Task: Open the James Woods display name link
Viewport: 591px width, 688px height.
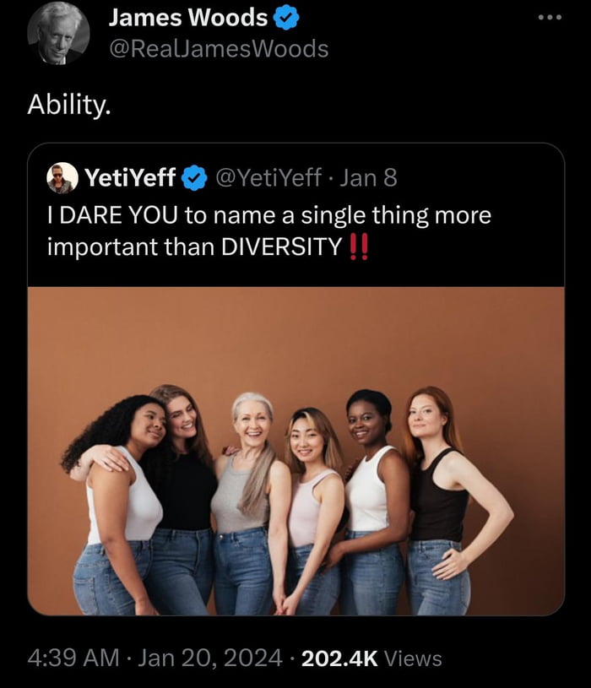Action: click(187, 18)
